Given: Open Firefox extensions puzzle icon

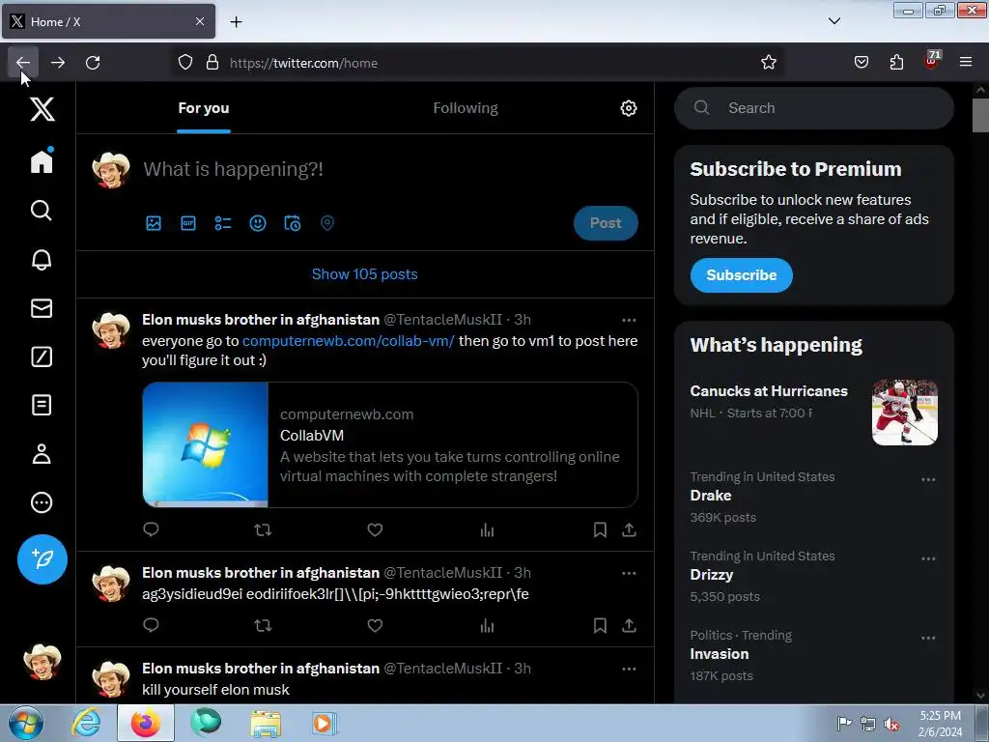Looking at the screenshot, I should (896, 63).
